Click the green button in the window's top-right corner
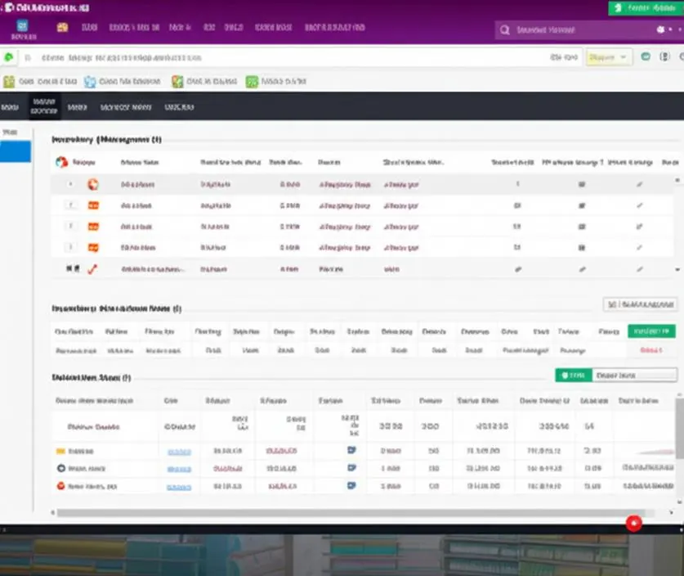The image size is (684, 576). [x=646, y=8]
